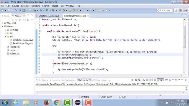Switch to the Javadoc tab
The width and height of the screenshot is (189, 106).
(55, 80)
